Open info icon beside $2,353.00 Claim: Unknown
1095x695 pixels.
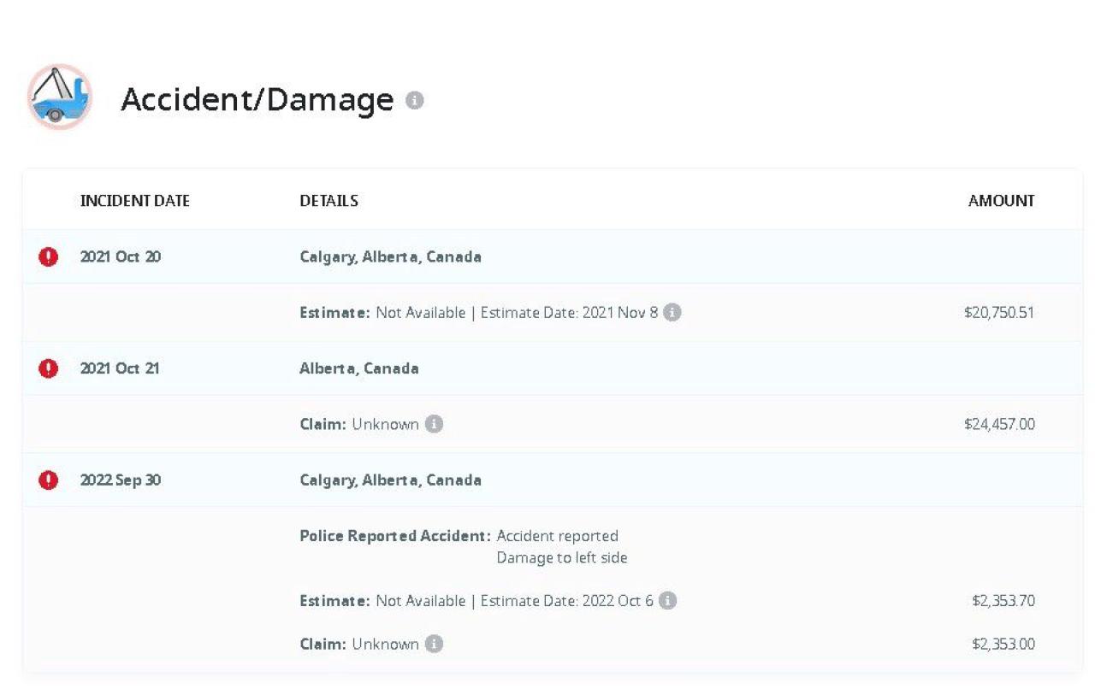pyautogui.click(x=435, y=644)
